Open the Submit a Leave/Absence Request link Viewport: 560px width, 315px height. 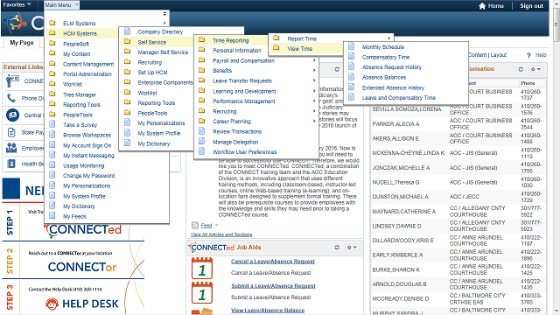273,286
